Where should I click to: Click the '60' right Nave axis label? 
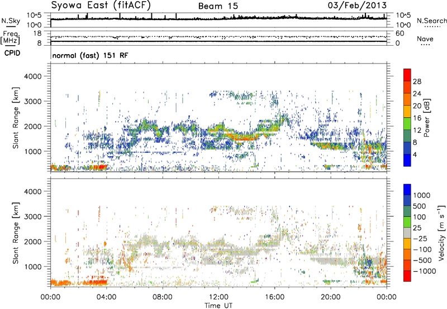400,33
